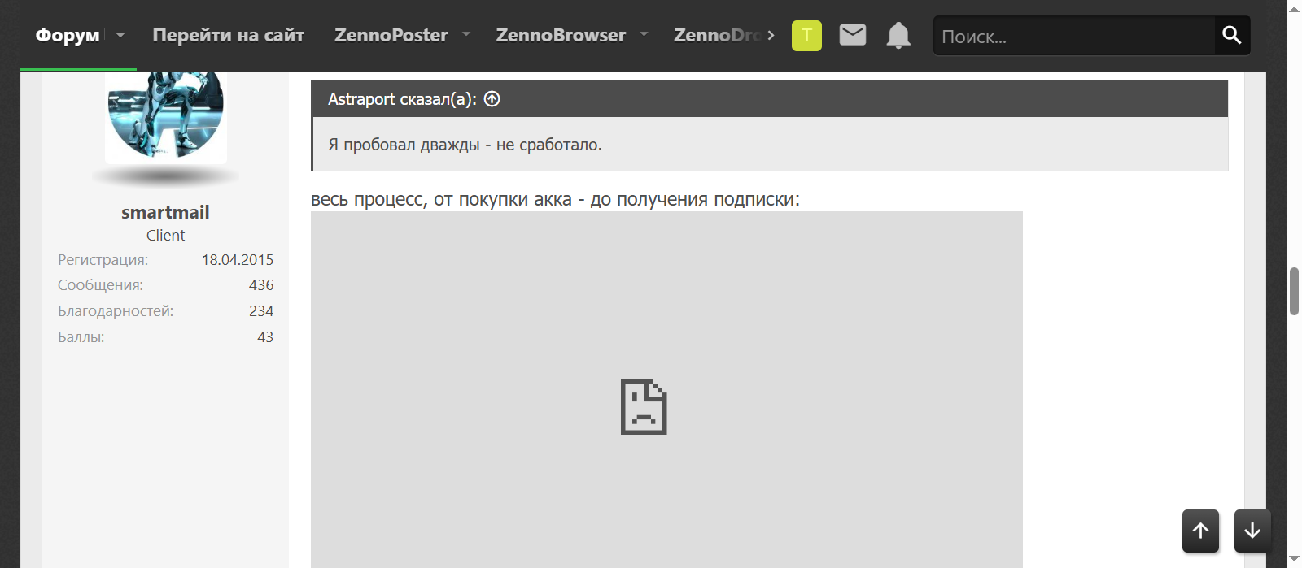Click the messages count 436

click(x=261, y=285)
